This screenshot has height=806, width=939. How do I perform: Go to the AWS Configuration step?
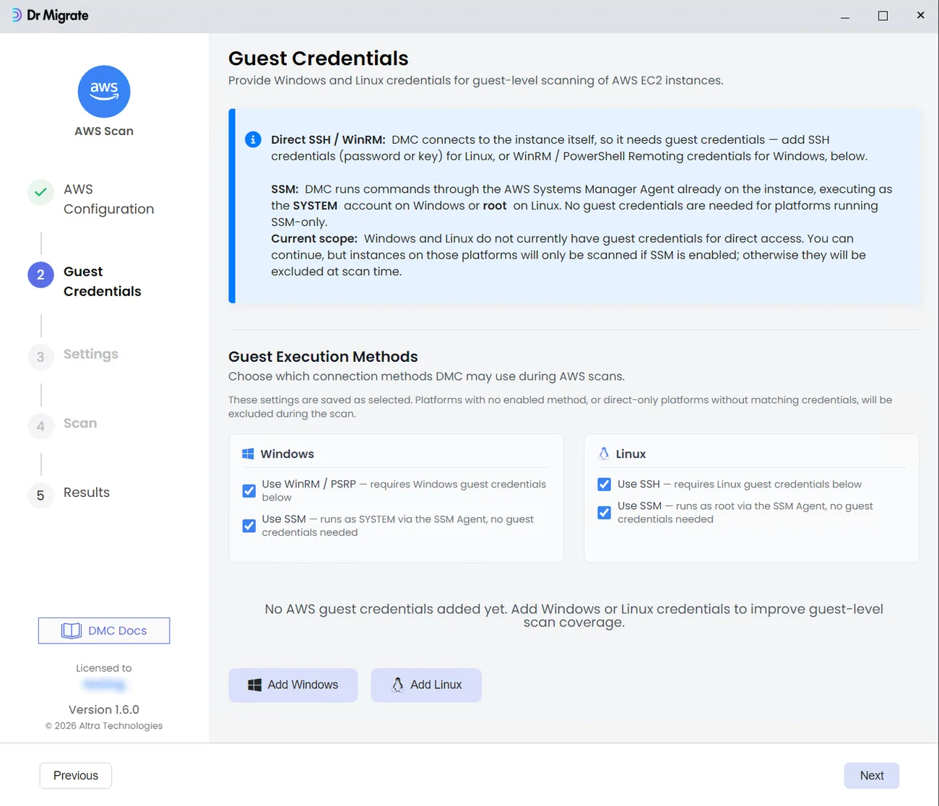108,199
